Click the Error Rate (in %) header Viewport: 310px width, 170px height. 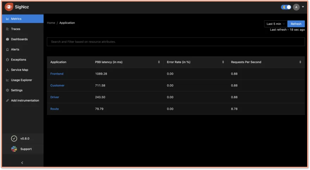[179, 62]
